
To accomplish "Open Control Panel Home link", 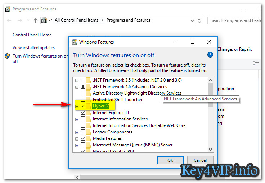I will tap(32, 35).
